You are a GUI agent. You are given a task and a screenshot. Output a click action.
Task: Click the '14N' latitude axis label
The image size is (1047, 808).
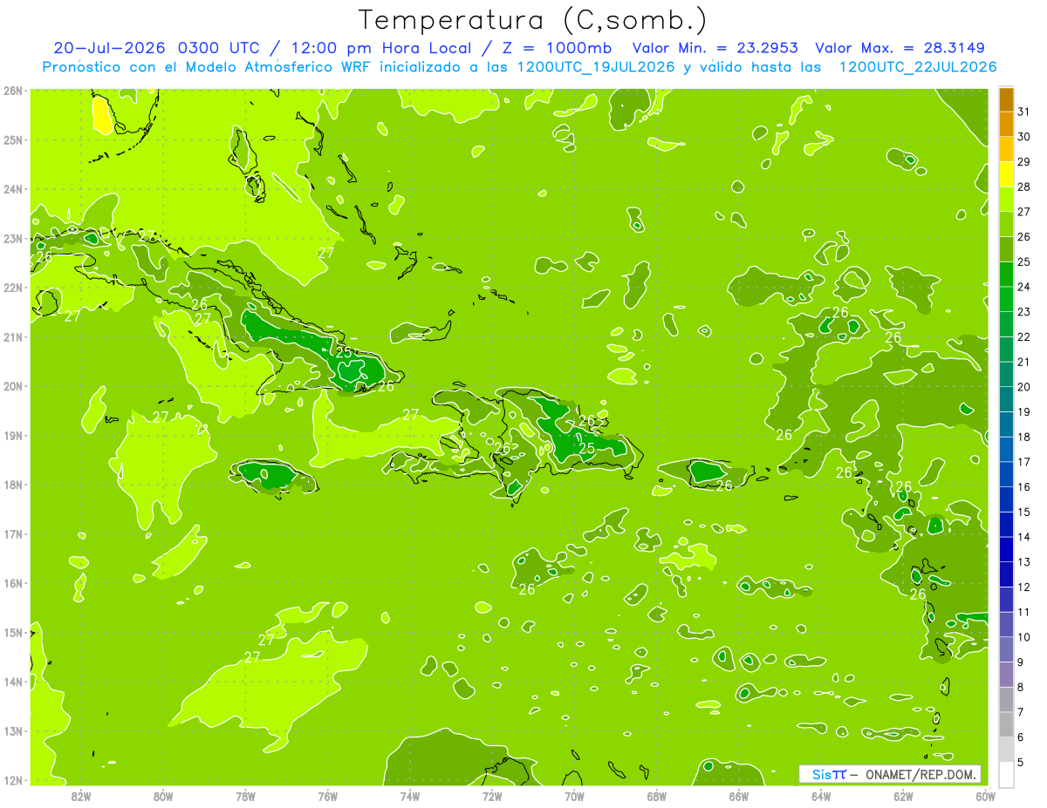pyautogui.click(x=13, y=682)
